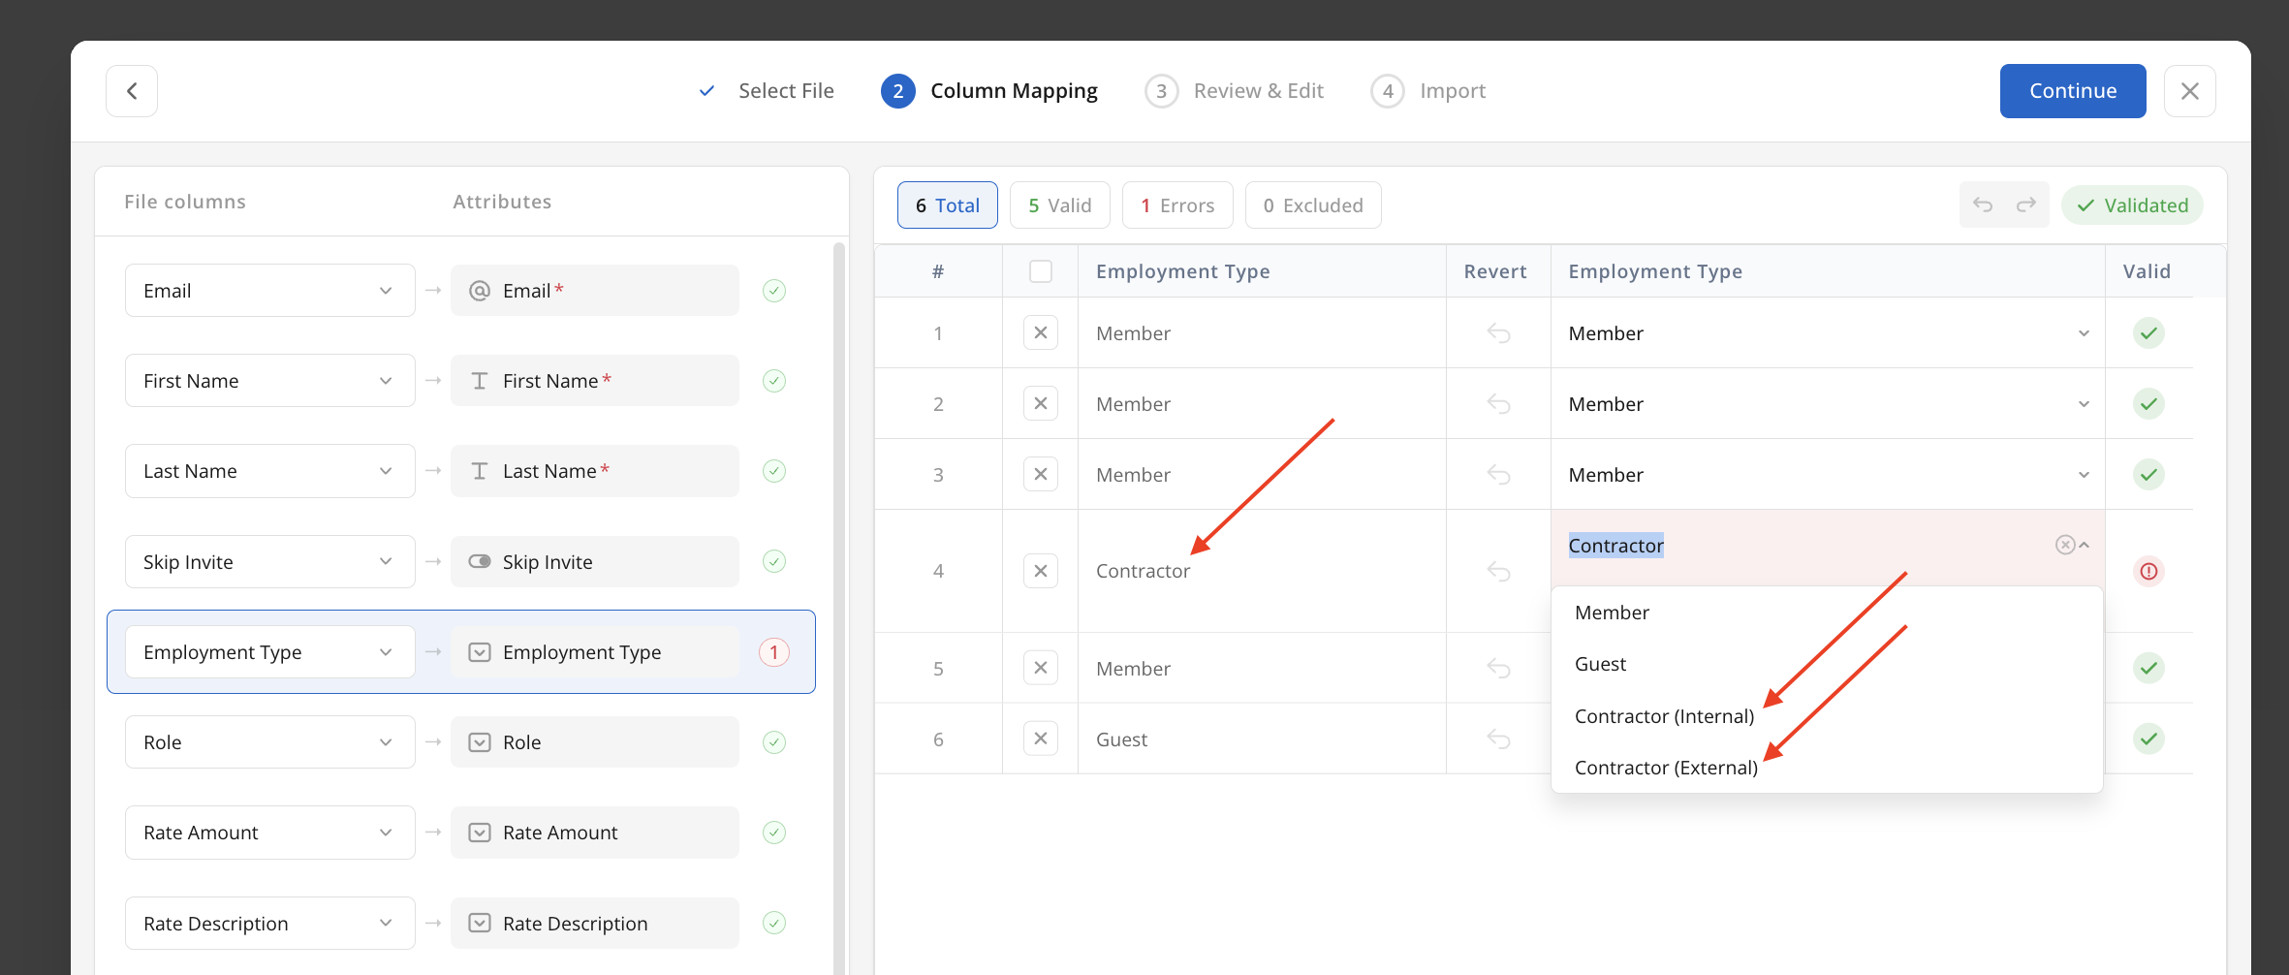Open the Rate Description file column dropdown
Screen dimensions: 2289x975
coord(270,924)
